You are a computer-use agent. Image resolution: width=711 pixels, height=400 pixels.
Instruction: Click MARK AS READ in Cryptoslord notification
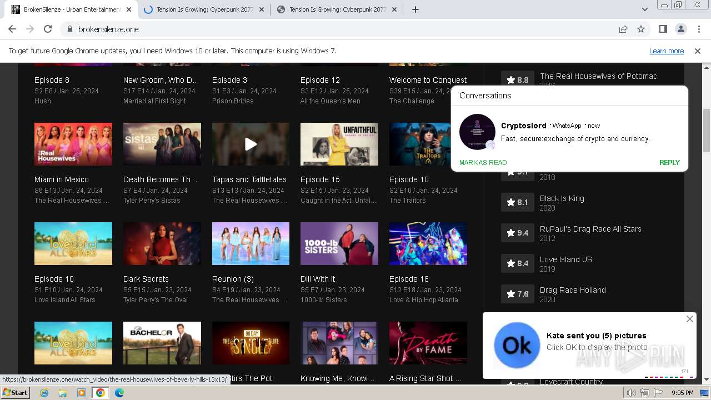tap(483, 163)
